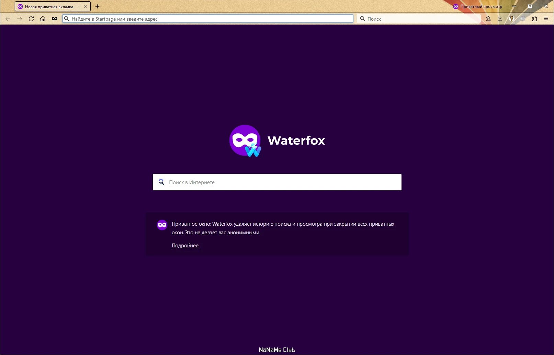Open the "Подробнее" link
Image resolution: width=554 pixels, height=355 pixels.
(x=185, y=246)
